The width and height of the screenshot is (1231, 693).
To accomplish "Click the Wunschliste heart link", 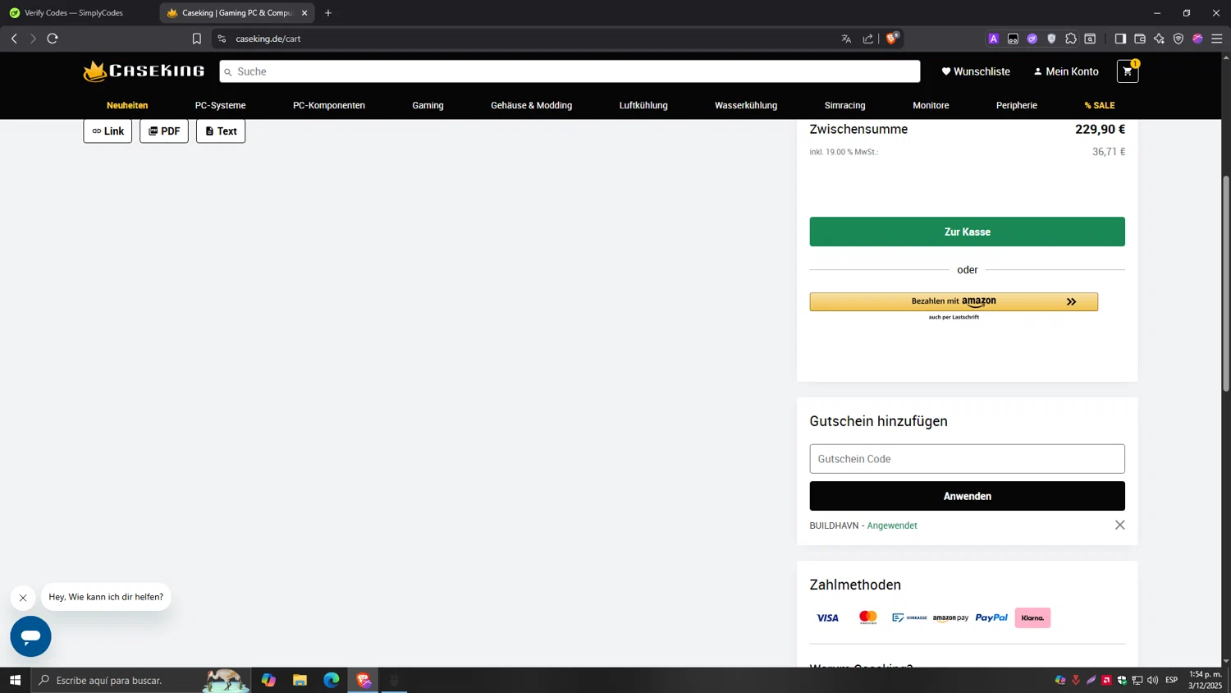I will 976,71.
